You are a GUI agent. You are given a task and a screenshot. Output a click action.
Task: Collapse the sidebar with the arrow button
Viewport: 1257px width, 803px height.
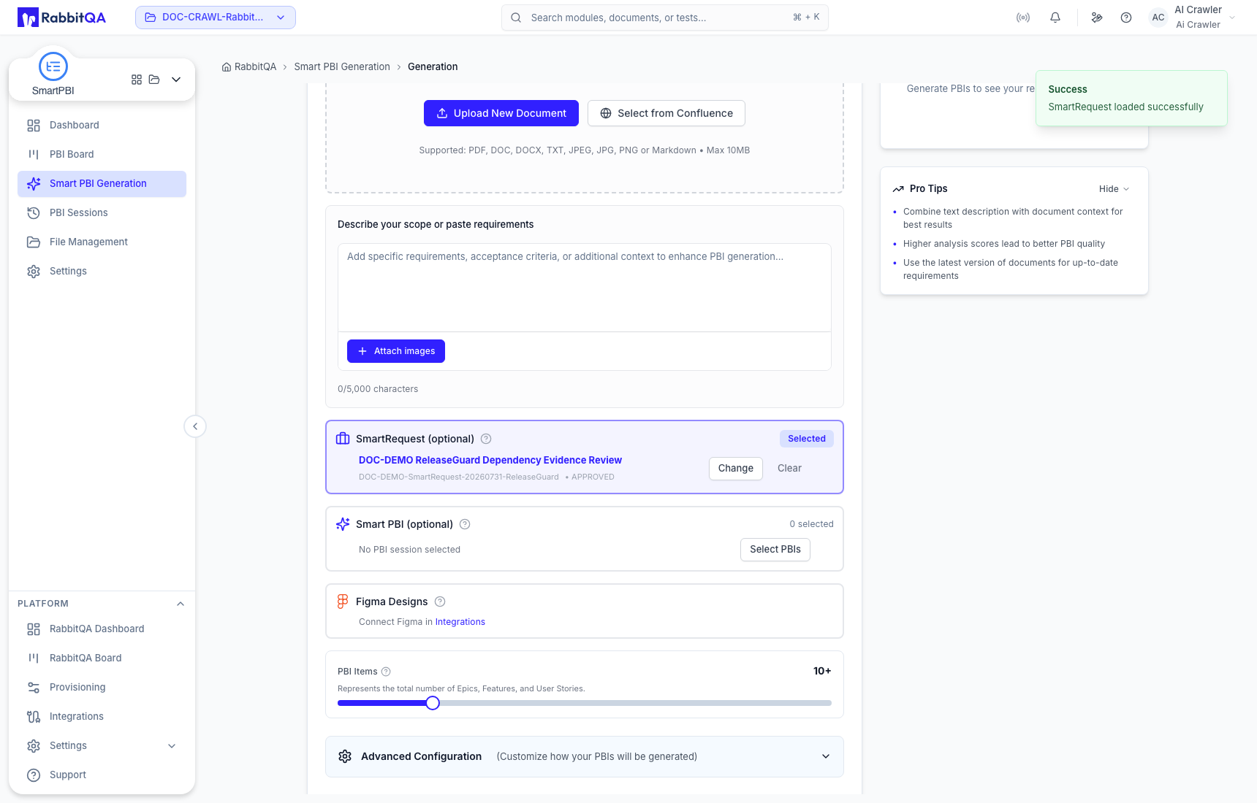[195, 426]
